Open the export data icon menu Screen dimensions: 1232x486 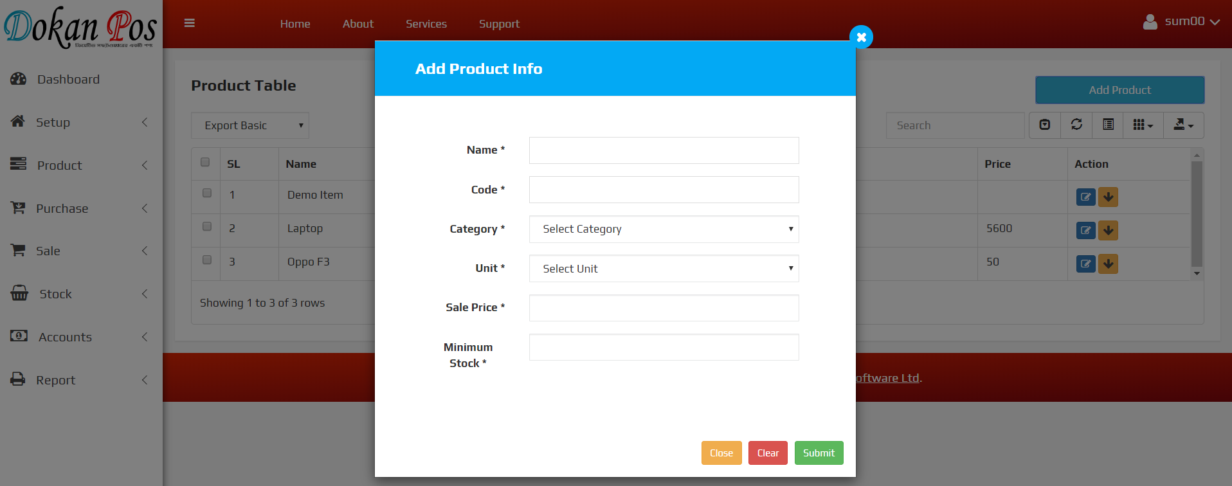(x=1183, y=125)
